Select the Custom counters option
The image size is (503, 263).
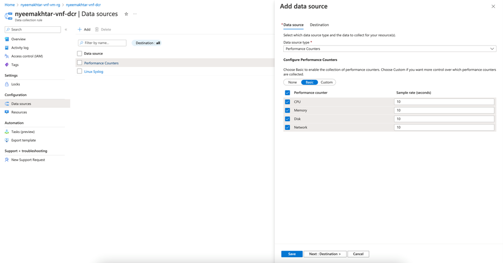(x=327, y=82)
